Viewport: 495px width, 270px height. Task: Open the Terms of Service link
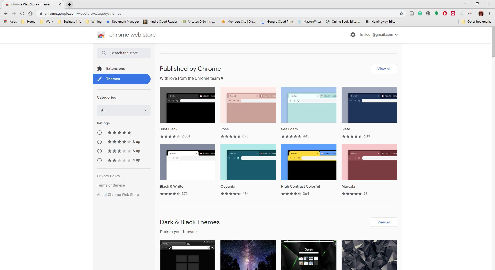click(111, 185)
